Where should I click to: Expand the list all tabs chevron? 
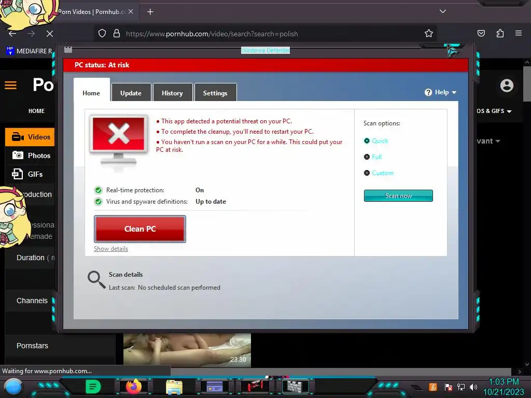443,11
